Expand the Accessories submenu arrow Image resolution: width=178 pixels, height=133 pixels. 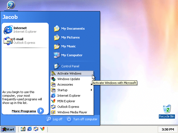92,84
